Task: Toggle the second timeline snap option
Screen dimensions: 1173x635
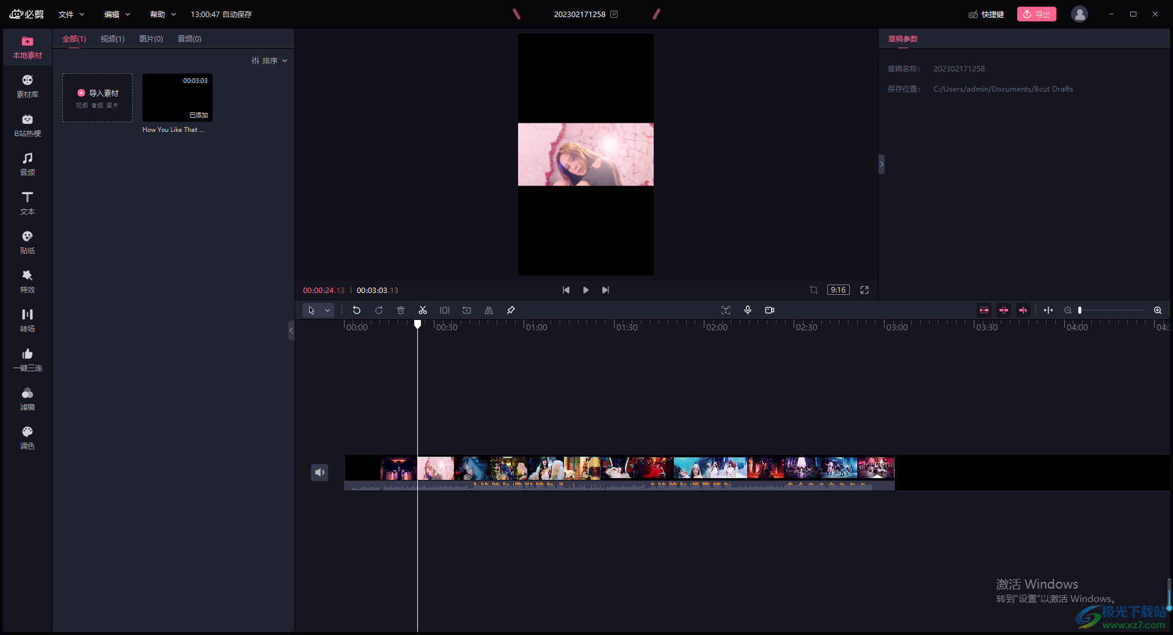Action: [1004, 310]
